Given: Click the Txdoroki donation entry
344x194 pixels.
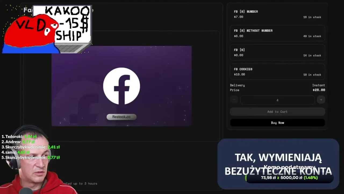Looking at the screenshot, I should click(19, 137).
